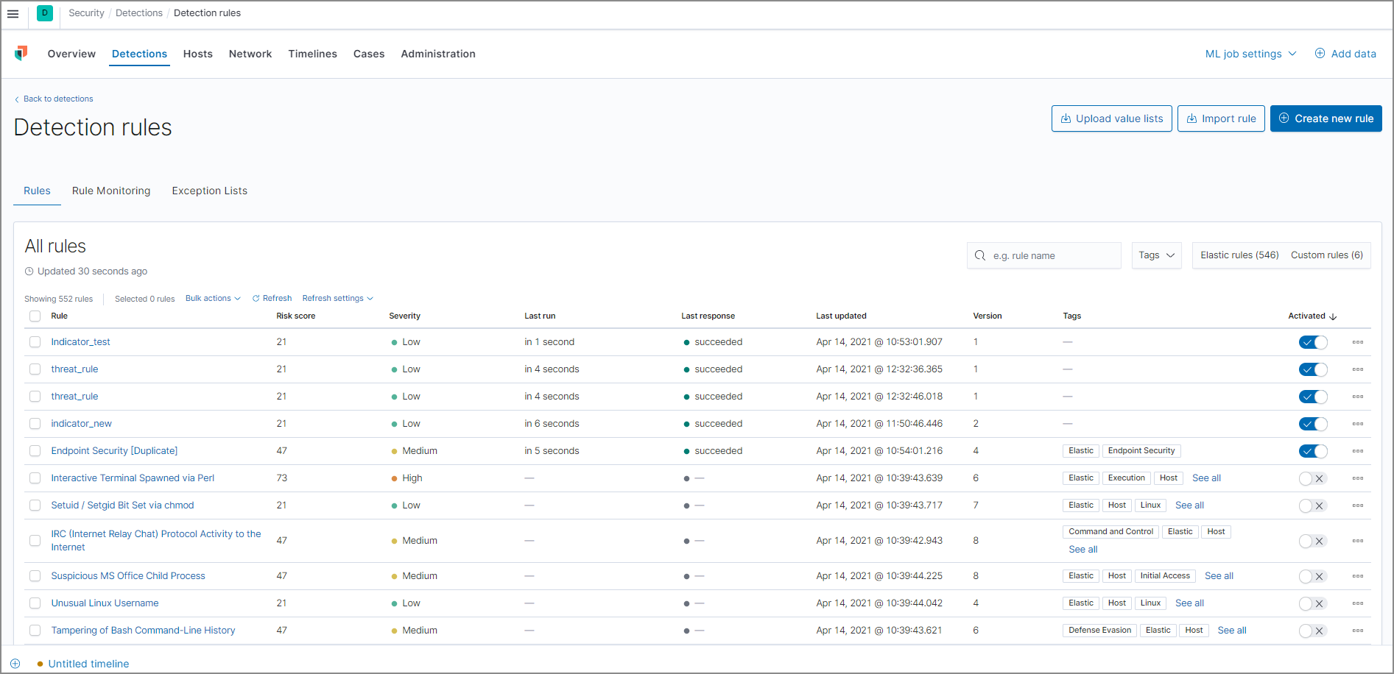Image resolution: width=1394 pixels, height=674 pixels.
Task: Sort by the Activated column arrow
Action: click(1333, 316)
